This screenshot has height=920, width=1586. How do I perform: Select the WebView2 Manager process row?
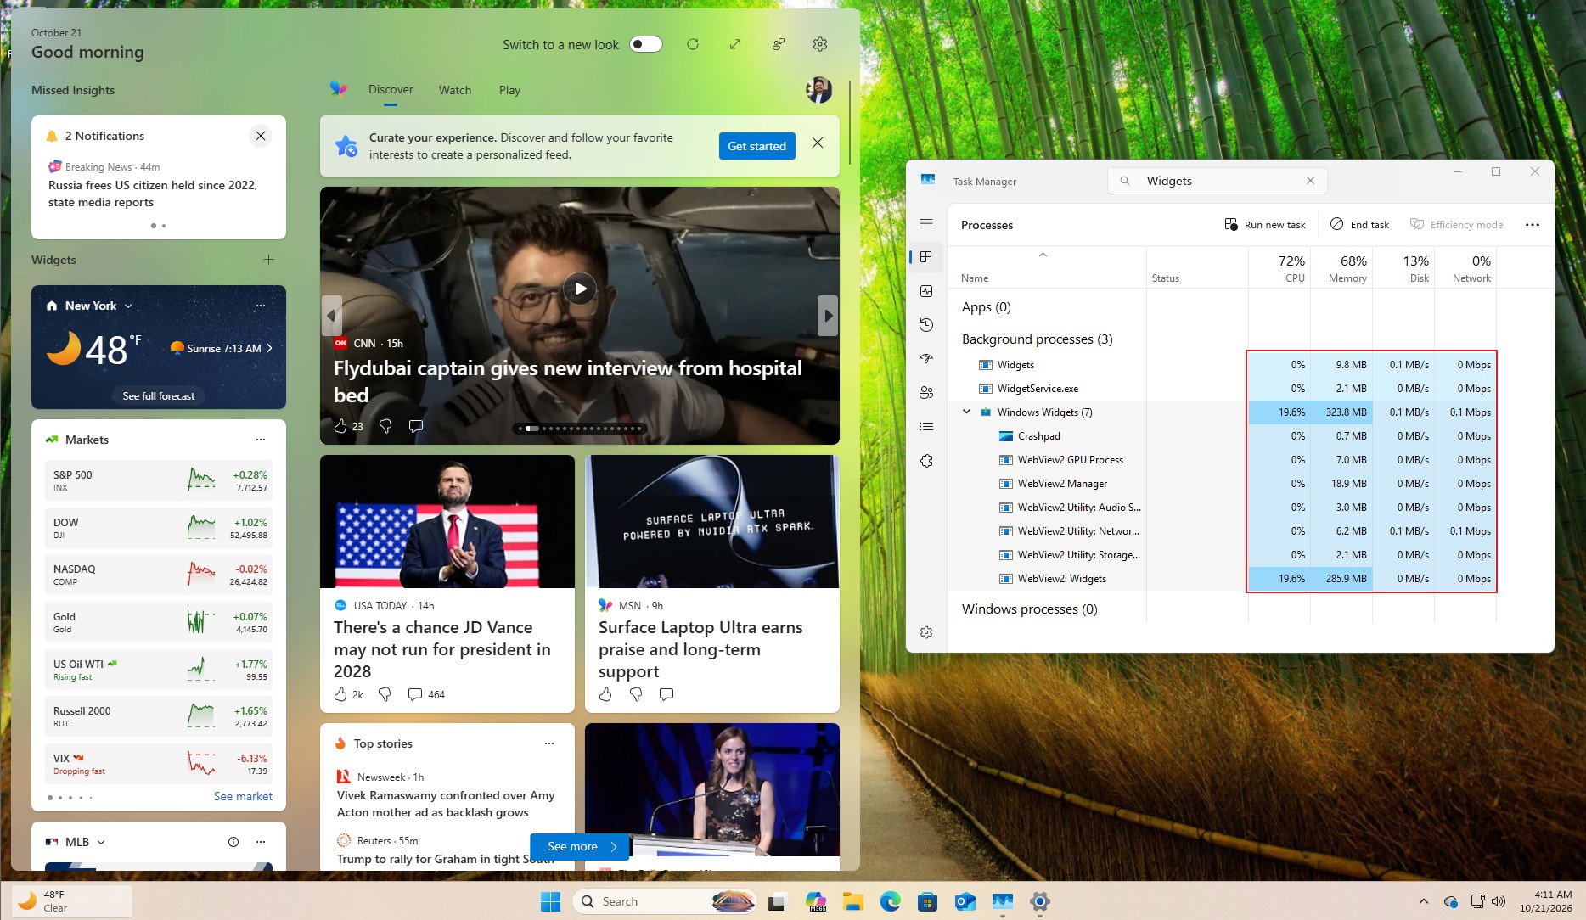pos(1223,484)
